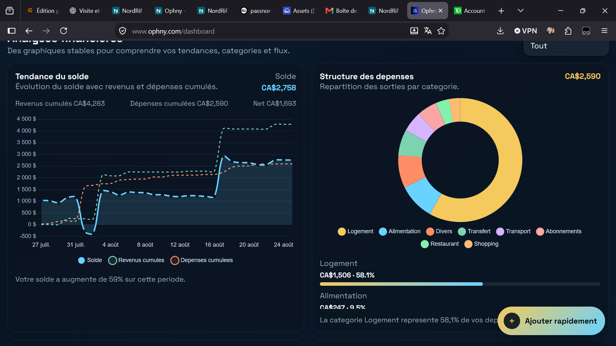Viewport: 616px width, 346px height.
Task: Switch to the Assets tab
Action: tap(299, 11)
